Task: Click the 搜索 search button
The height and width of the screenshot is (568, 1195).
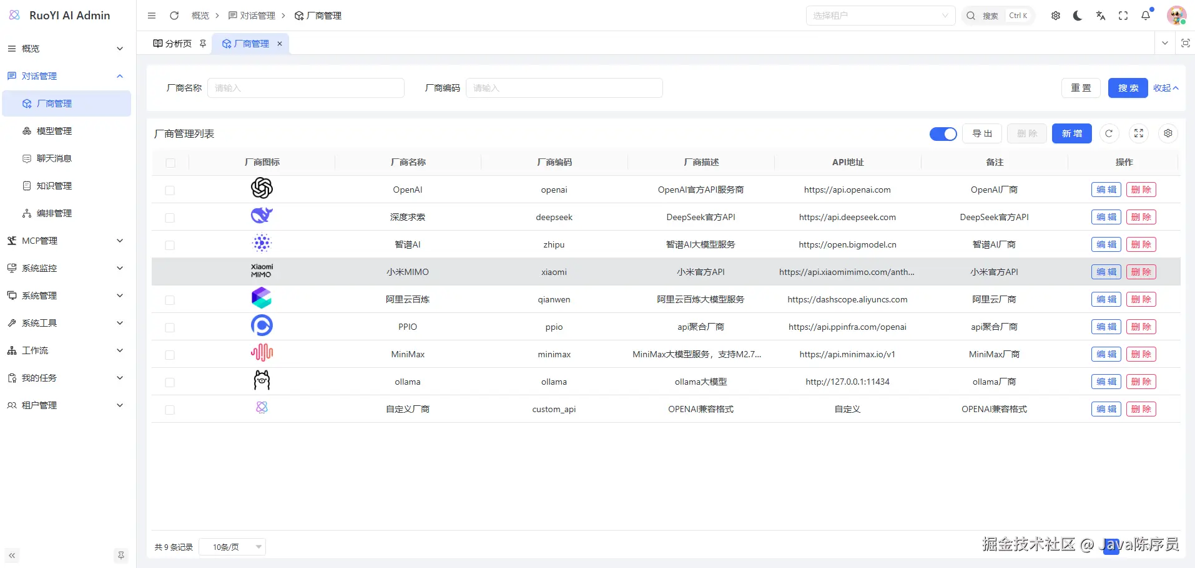Action: coord(1128,88)
